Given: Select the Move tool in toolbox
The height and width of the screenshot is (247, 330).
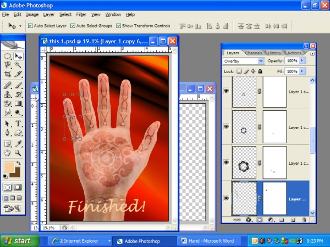Looking at the screenshot, I should [18, 56].
